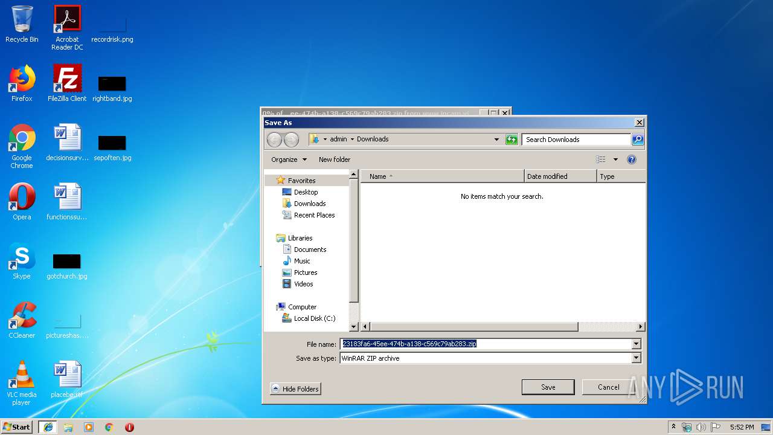The image size is (773, 435).
Task: Open the Get help question mark icon
Action: click(632, 159)
